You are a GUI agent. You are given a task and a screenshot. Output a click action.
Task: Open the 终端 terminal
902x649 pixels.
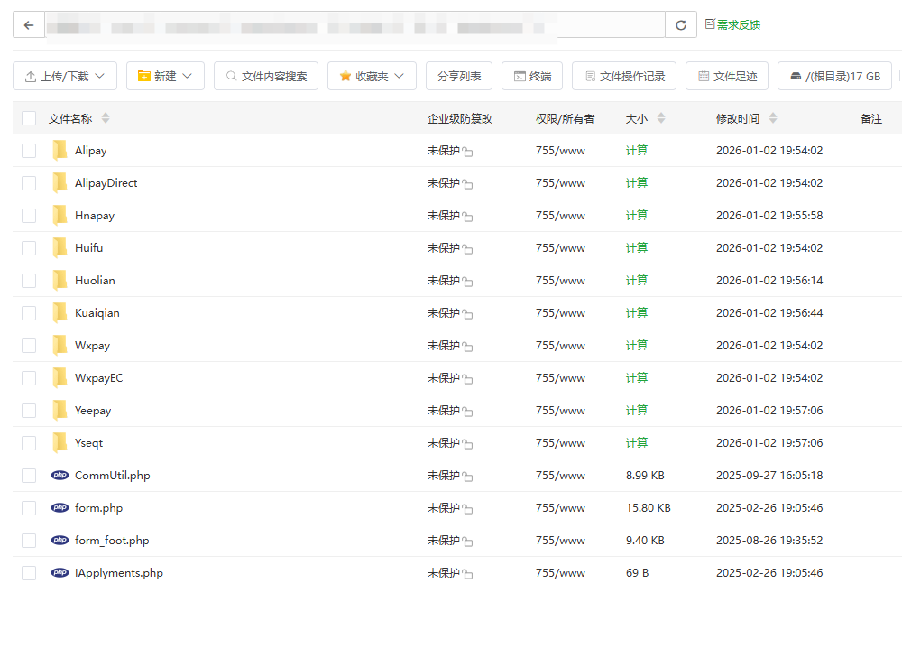tap(532, 77)
